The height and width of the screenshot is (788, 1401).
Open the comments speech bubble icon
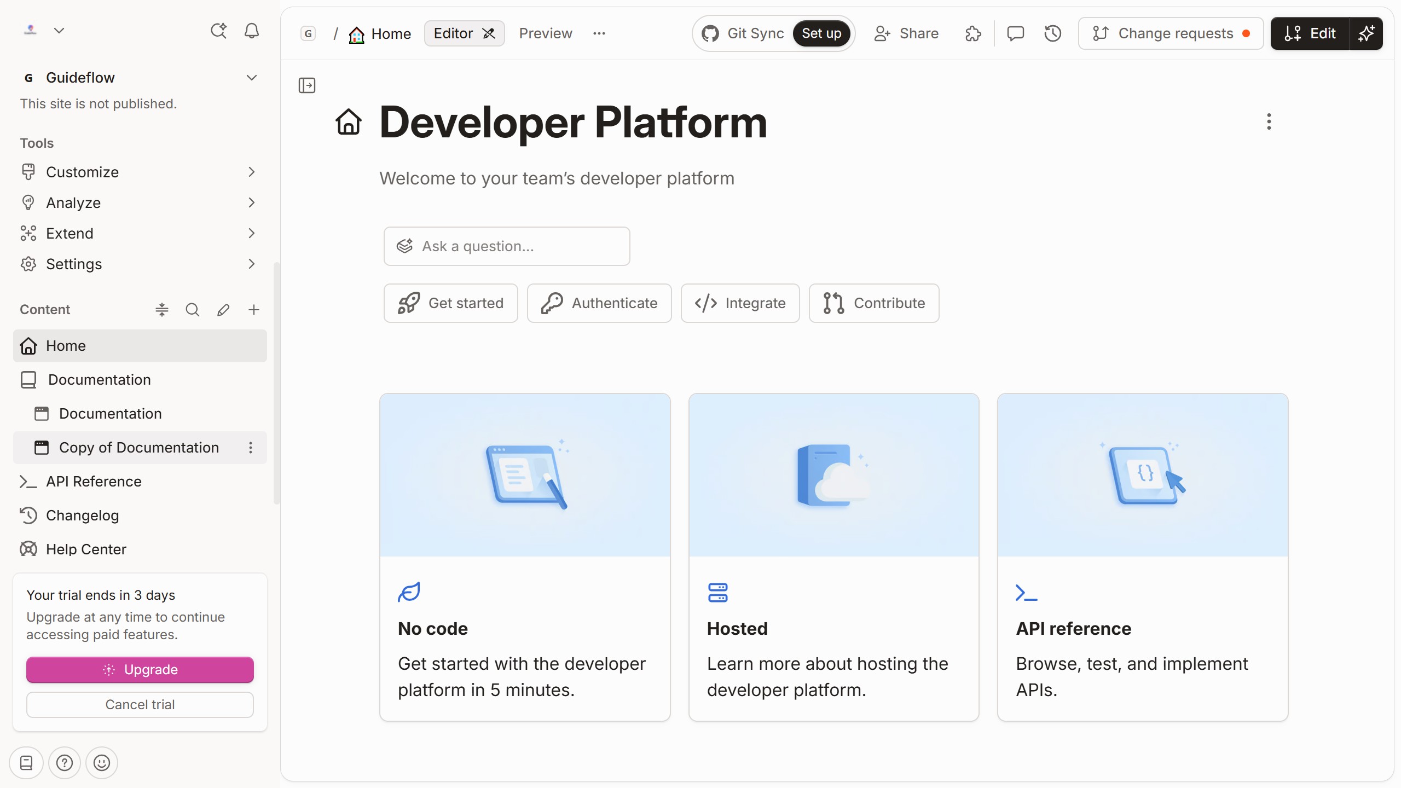click(x=1015, y=34)
